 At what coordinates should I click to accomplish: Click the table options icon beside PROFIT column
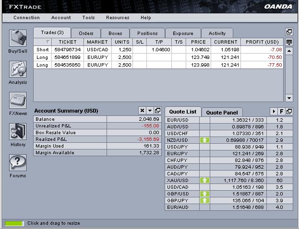coord(289,42)
